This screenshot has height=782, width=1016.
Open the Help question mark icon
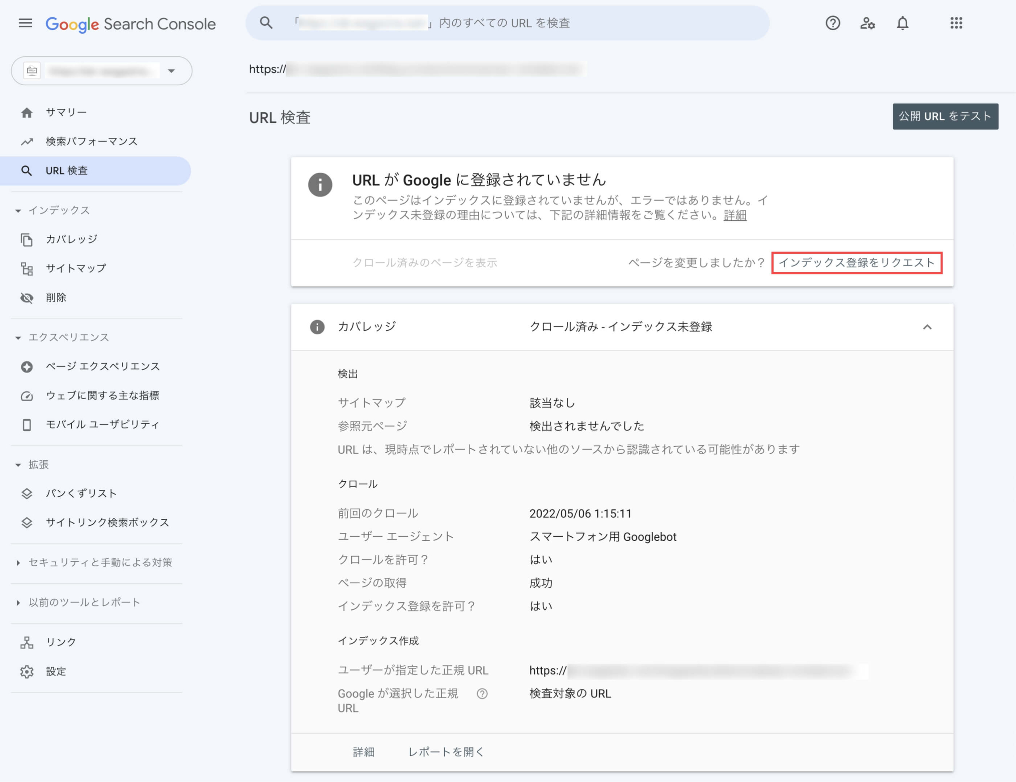(833, 23)
